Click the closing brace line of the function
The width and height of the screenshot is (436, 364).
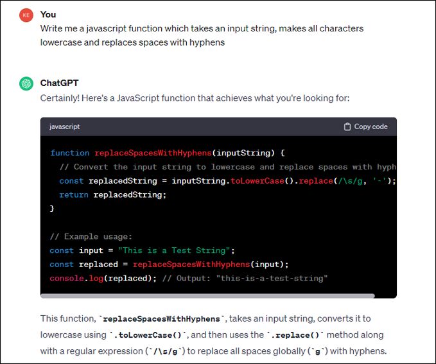52,209
